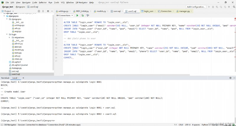Screen dimensions: 236x126
Task: Open Project panel gear settings
Action: (x=48, y=11)
